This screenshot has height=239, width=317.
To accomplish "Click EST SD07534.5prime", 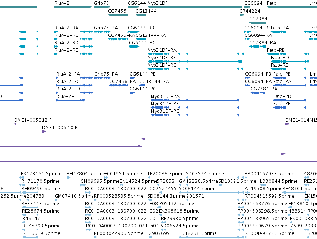I will 215,178.
